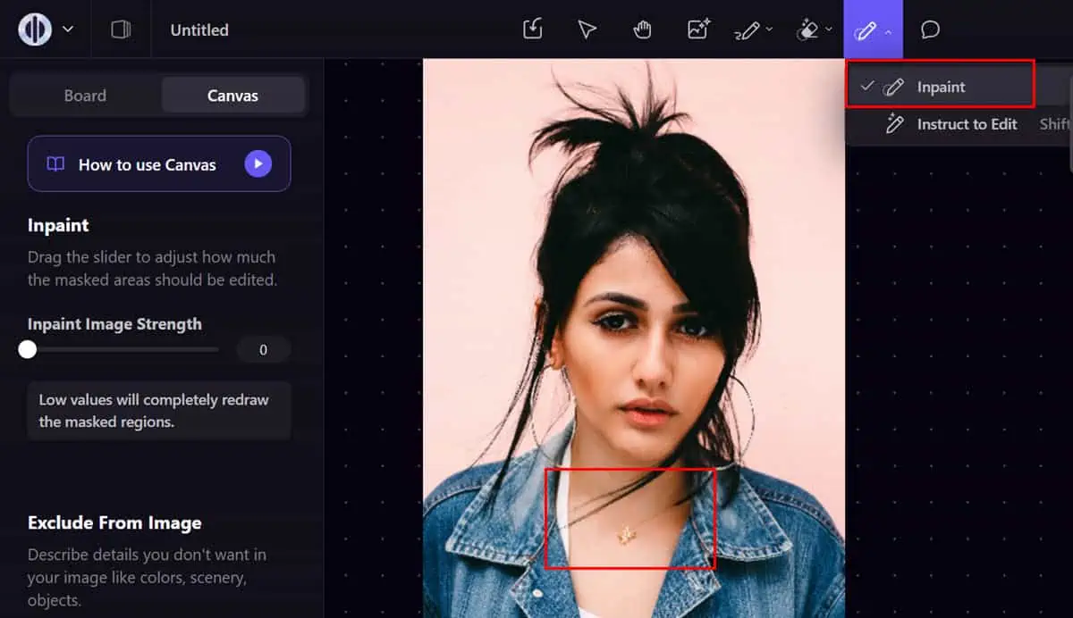The image size is (1073, 618).
Task: Choose the eraser tool
Action: tap(807, 29)
